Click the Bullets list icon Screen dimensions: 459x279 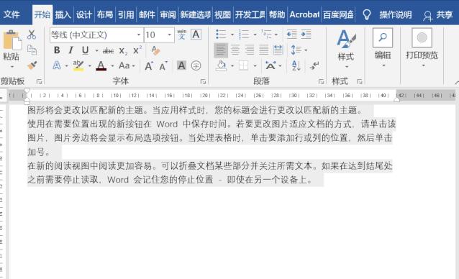[x=221, y=35]
